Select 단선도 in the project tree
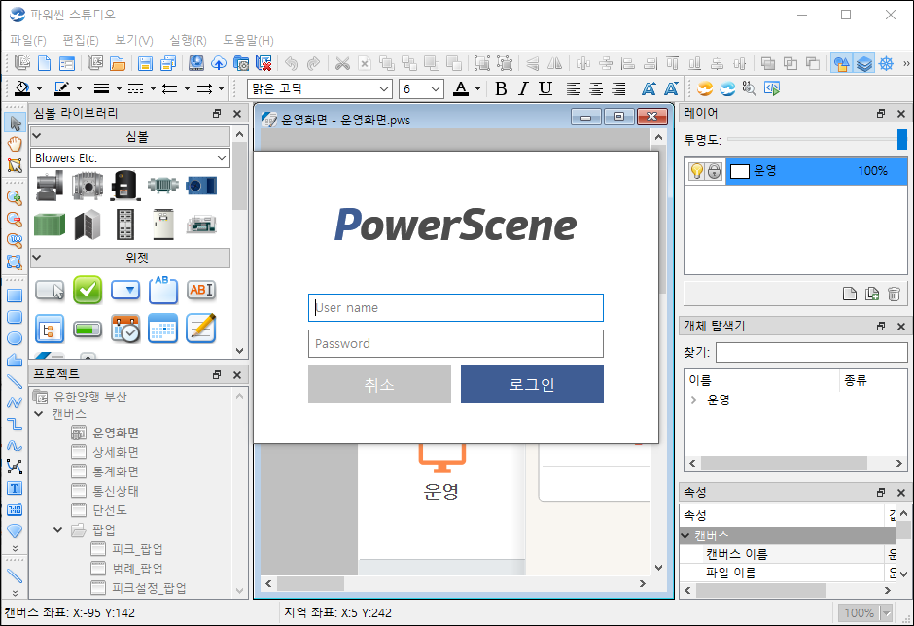 point(110,510)
